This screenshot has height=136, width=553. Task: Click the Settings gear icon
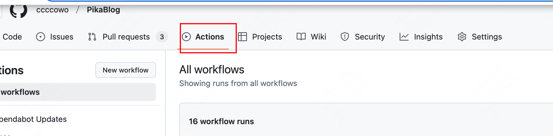click(462, 37)
